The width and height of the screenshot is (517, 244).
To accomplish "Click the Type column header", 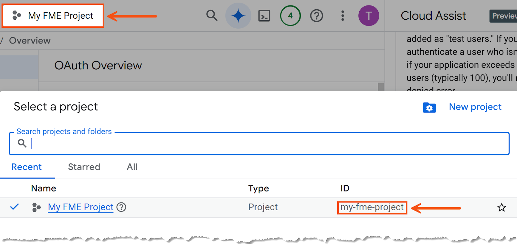I will (x=258, y=188).
